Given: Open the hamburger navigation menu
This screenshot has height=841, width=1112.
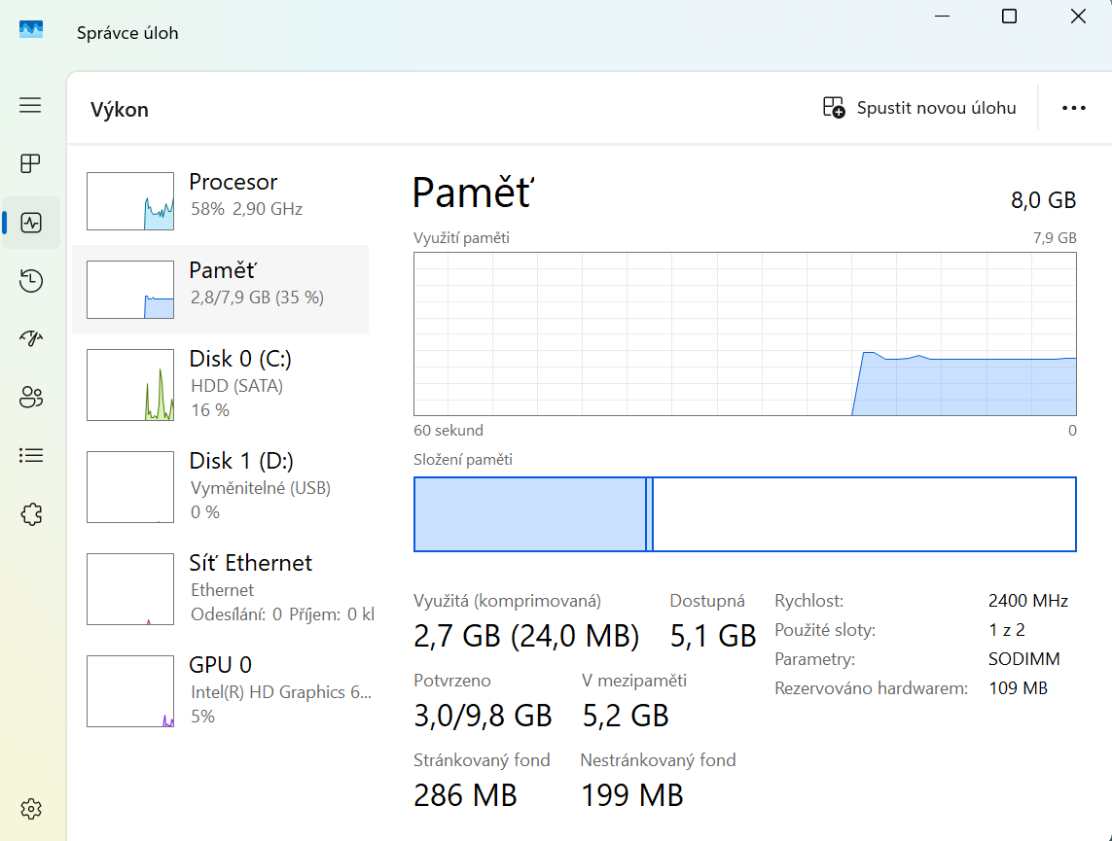Looking at the screenshot, I should pos(31,105).
